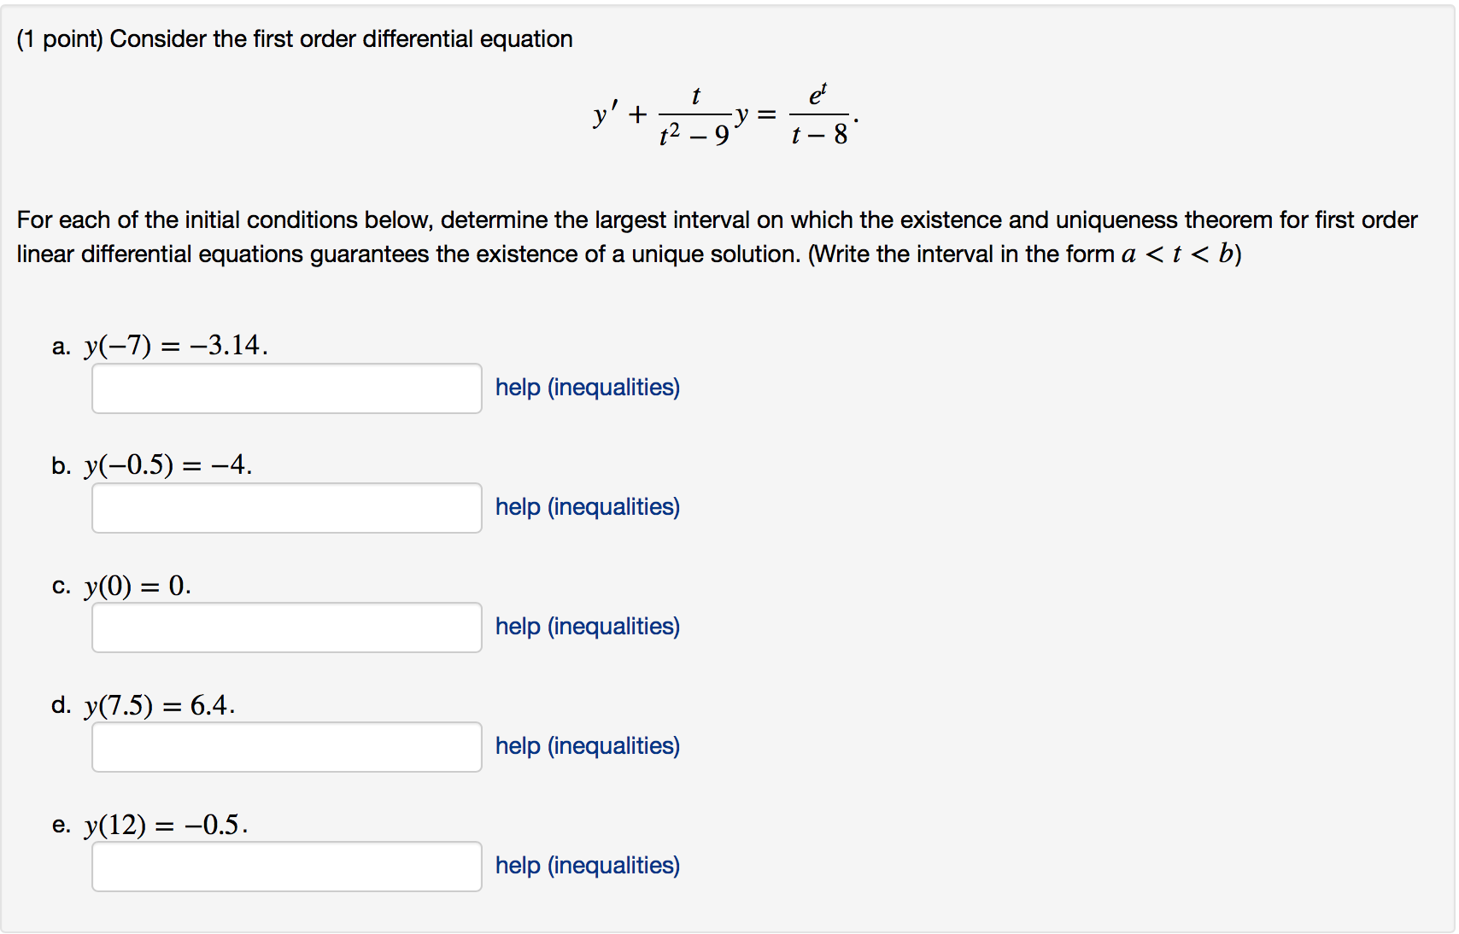Click the help link nearest the y(0) condition
This screenshot has width=1459, height=934.
point(586,627)
